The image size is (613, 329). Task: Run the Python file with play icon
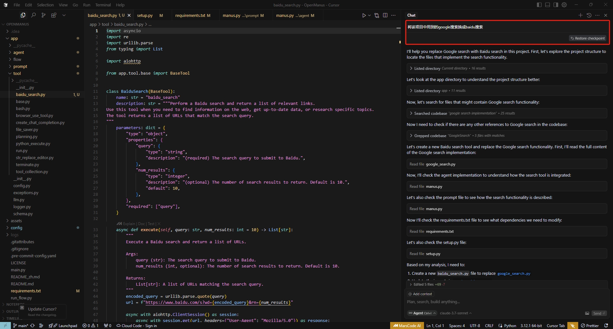[x=364, y=15]
